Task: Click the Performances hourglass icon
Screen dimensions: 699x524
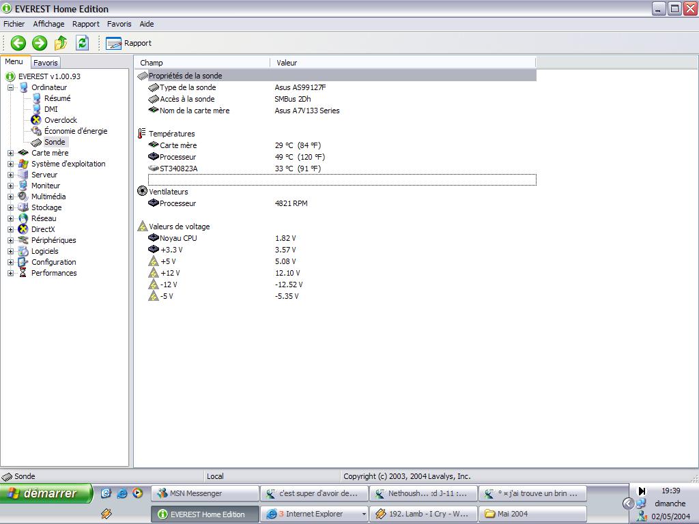Action: coord(23,273)
